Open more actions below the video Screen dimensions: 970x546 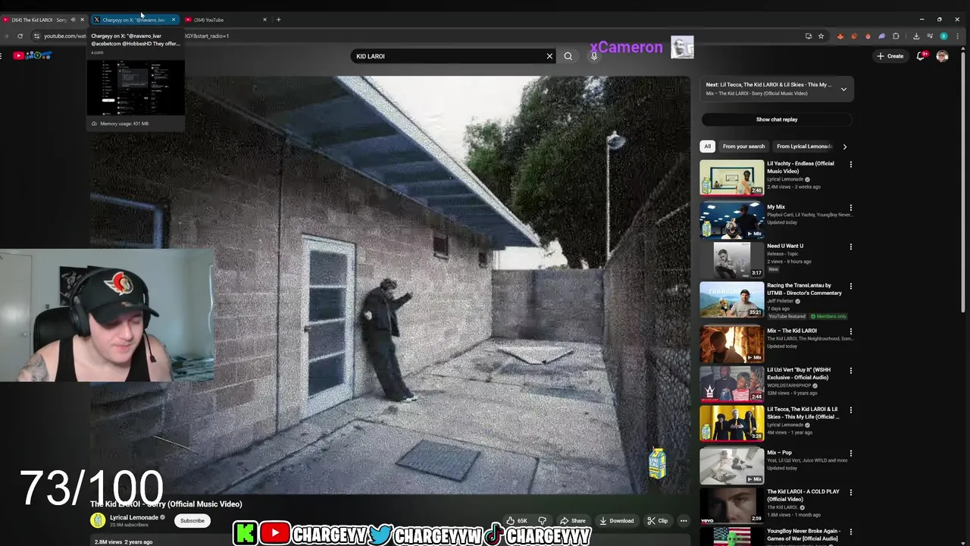click(x=684, y=521)
